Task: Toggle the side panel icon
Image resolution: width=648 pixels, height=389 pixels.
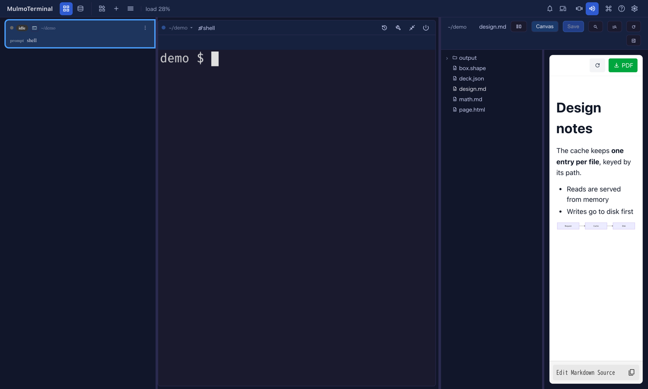Action: point(634,41)
